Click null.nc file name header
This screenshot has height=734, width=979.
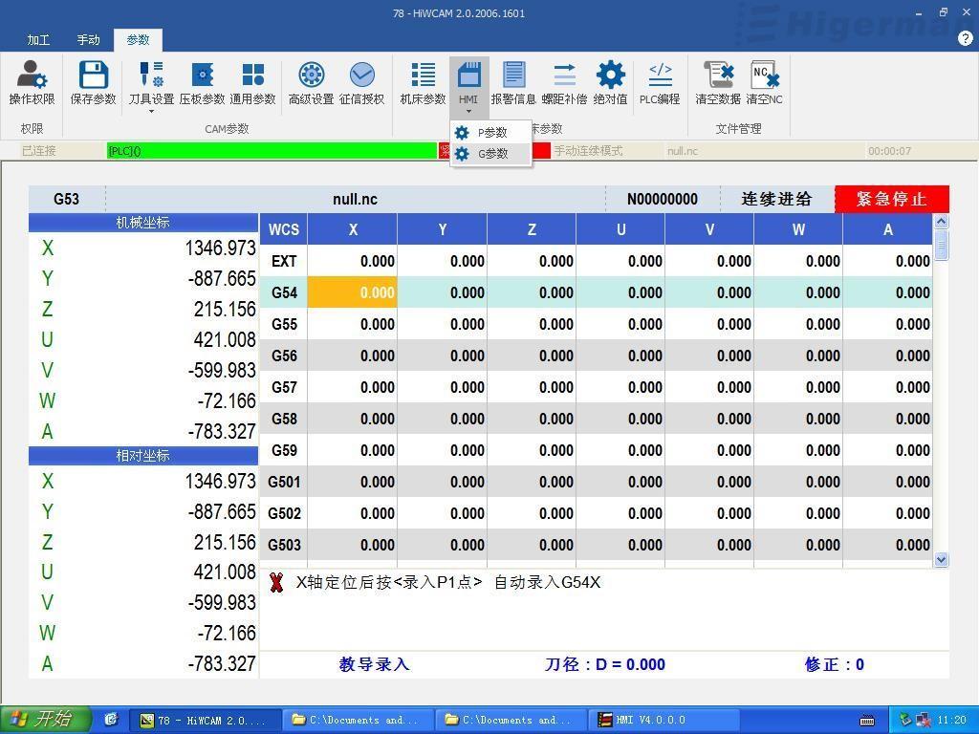(x=355, y=199)
